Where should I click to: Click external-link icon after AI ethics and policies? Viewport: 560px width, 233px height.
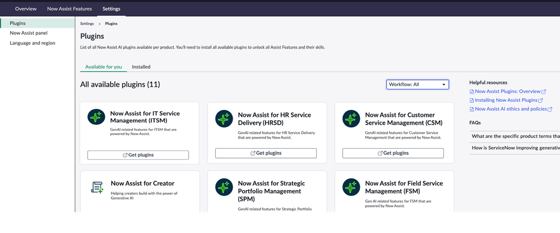click(550, 109)
